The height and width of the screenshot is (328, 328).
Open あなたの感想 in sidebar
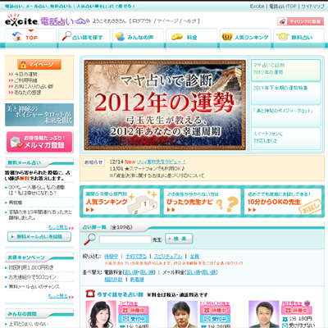28,93
